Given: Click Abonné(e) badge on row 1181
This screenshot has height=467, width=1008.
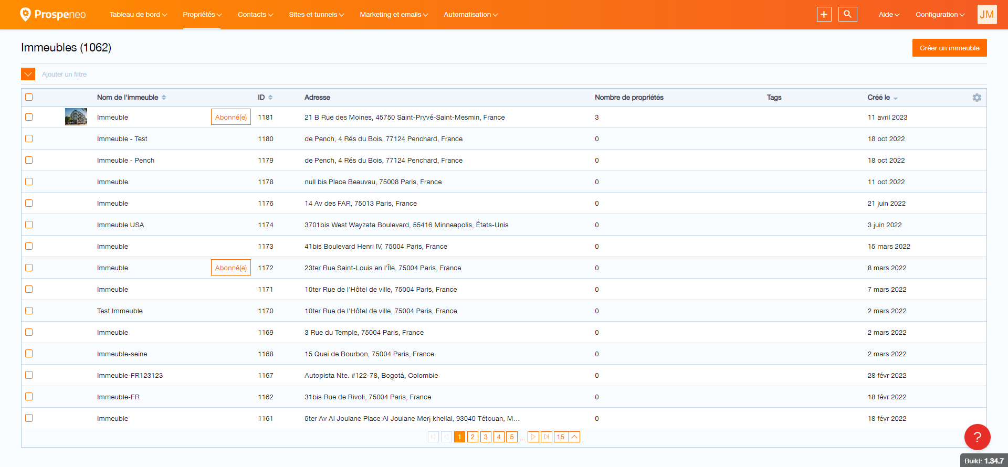Looking at the screenshot, I should [x=231, y=117].
